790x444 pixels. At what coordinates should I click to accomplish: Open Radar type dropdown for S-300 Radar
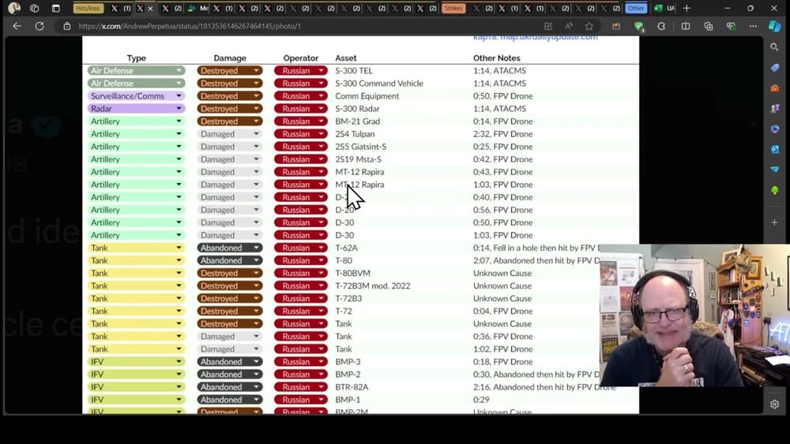click(179, 109)
